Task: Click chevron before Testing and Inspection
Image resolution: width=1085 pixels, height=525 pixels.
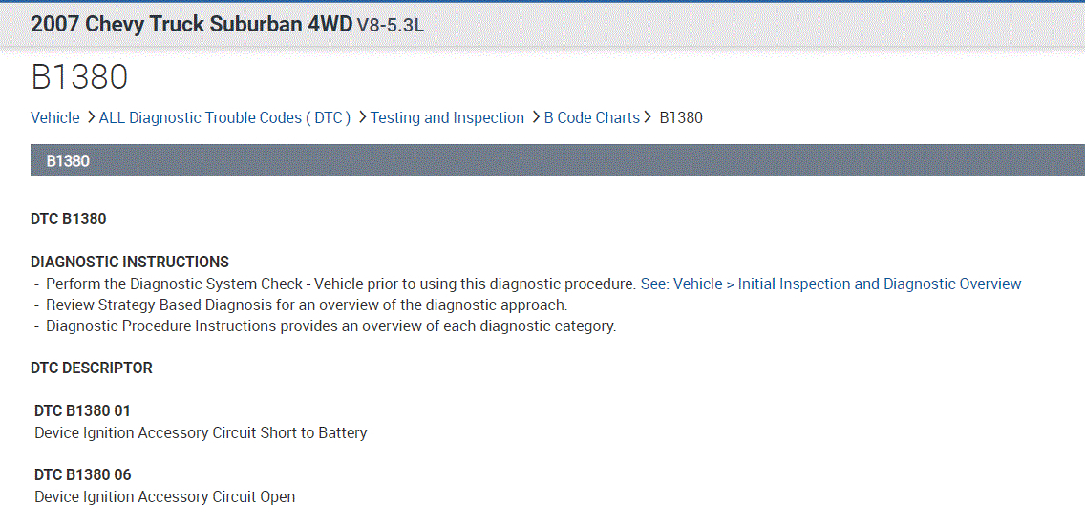Action: coord(363,118)
